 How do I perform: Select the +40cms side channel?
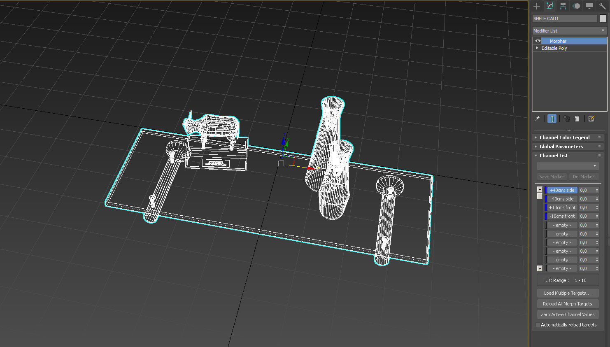[562, 190]
